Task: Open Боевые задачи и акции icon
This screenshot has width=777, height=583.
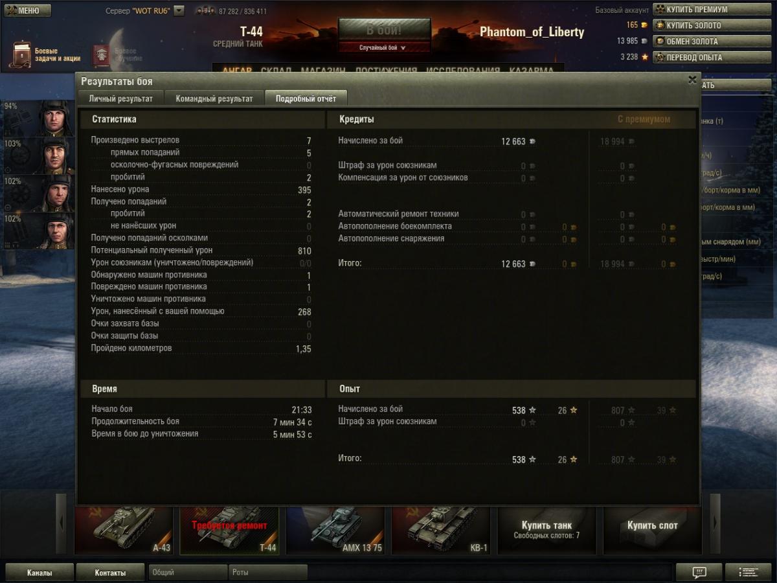Action: [21, 55]
